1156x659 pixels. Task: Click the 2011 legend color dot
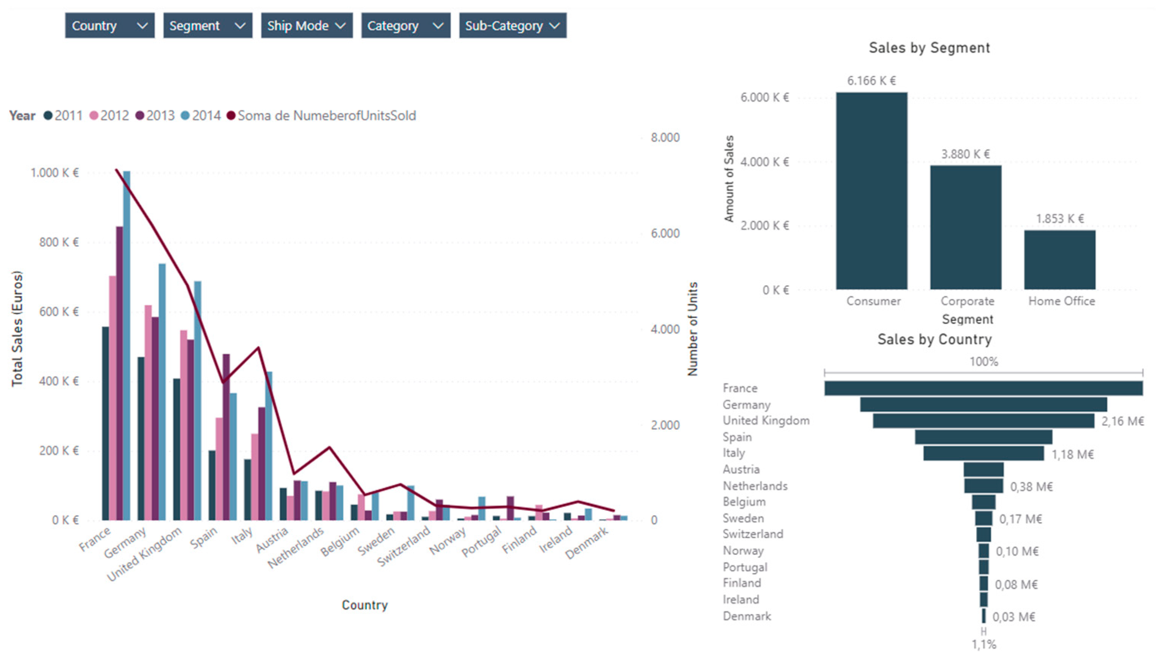point(48,116)
